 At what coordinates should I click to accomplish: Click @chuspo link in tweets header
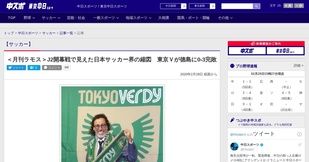coord(237,134)
